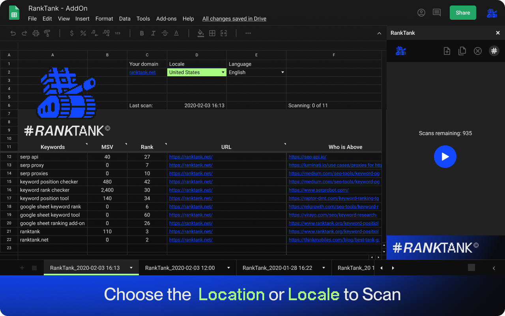Open the fill color bucket picker
Viewport: 505px width, 316px height.
point(201,33)
